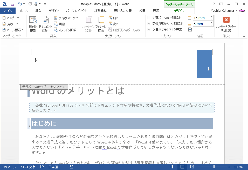
Task: Switch to 挿入 tab
Action: coord(38,11)
